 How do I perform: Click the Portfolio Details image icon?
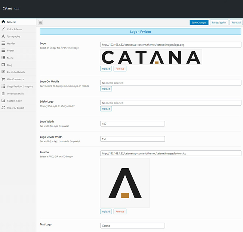(3, 72)
